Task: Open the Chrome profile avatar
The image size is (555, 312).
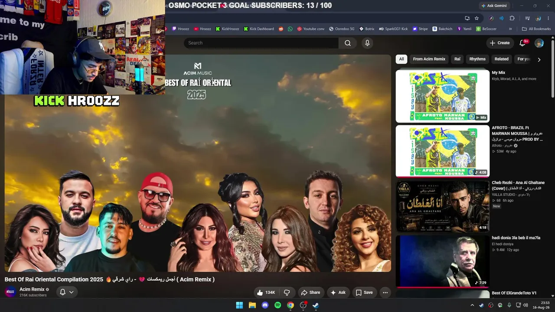Action: coord(538,18)
